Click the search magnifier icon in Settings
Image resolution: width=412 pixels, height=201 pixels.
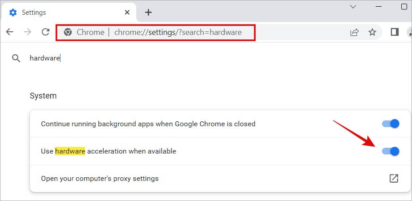pyautogui.click(x=16, y=58)
